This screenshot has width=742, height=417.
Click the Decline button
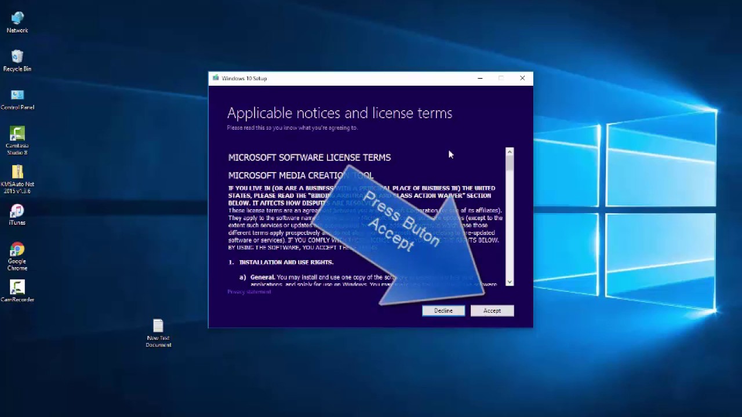443,311
